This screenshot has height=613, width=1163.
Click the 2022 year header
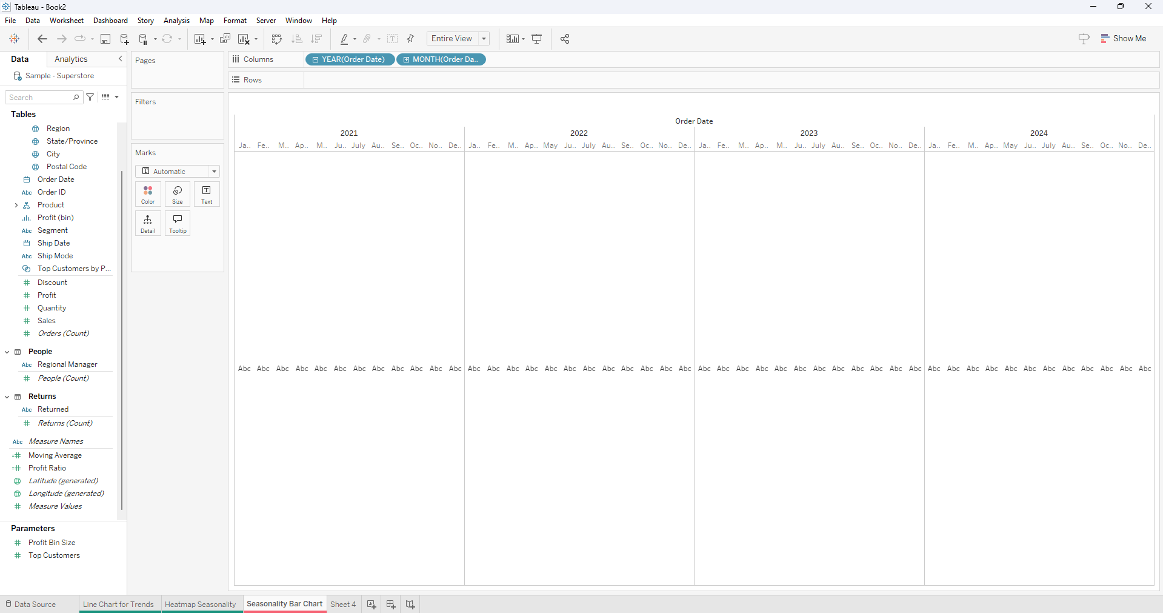coord(579,133)
